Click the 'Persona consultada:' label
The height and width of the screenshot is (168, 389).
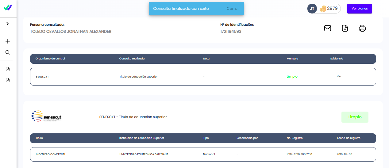[x=47, y=25]
